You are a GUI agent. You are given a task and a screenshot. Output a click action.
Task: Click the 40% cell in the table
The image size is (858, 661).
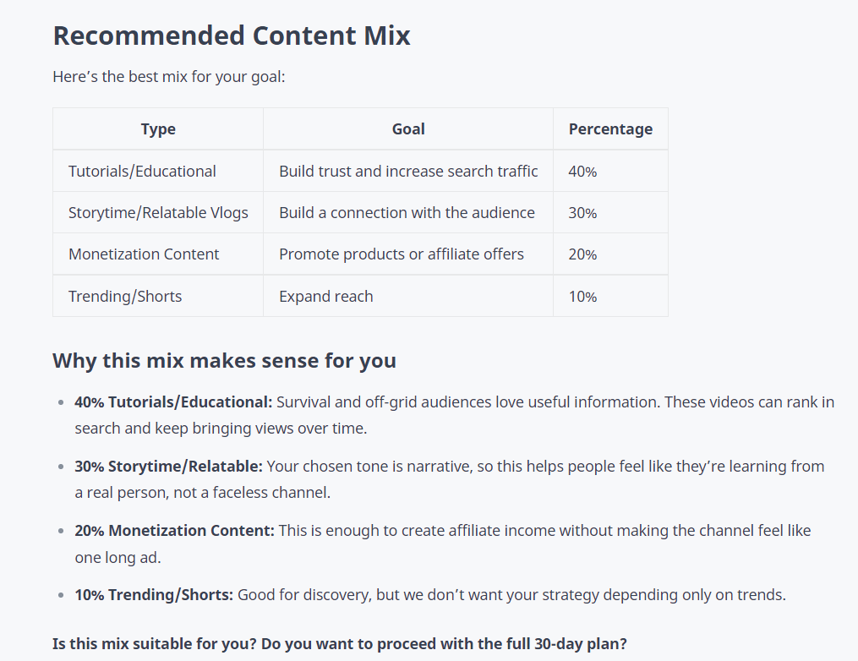point(582,172)
